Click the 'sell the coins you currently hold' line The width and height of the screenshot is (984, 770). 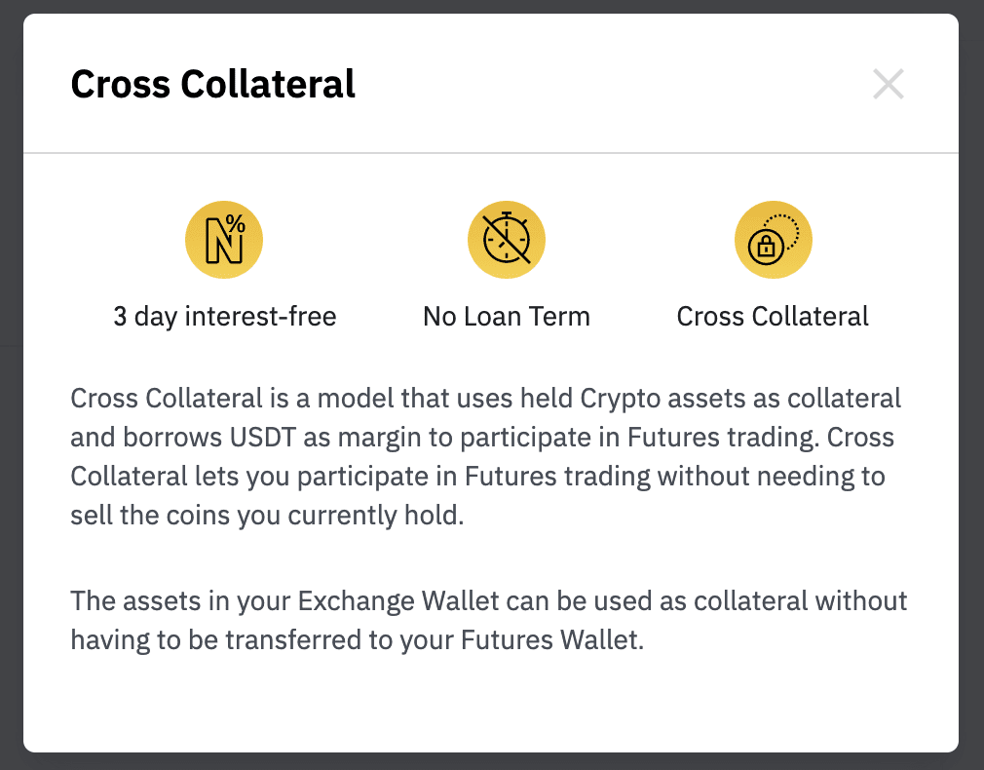pos(267,516)
